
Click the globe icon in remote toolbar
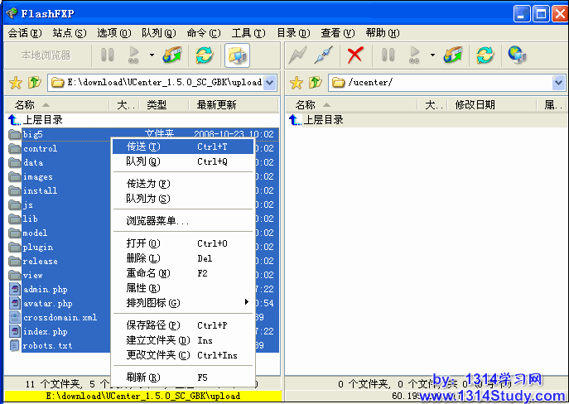pyautogui.click(x=517, y=55)
